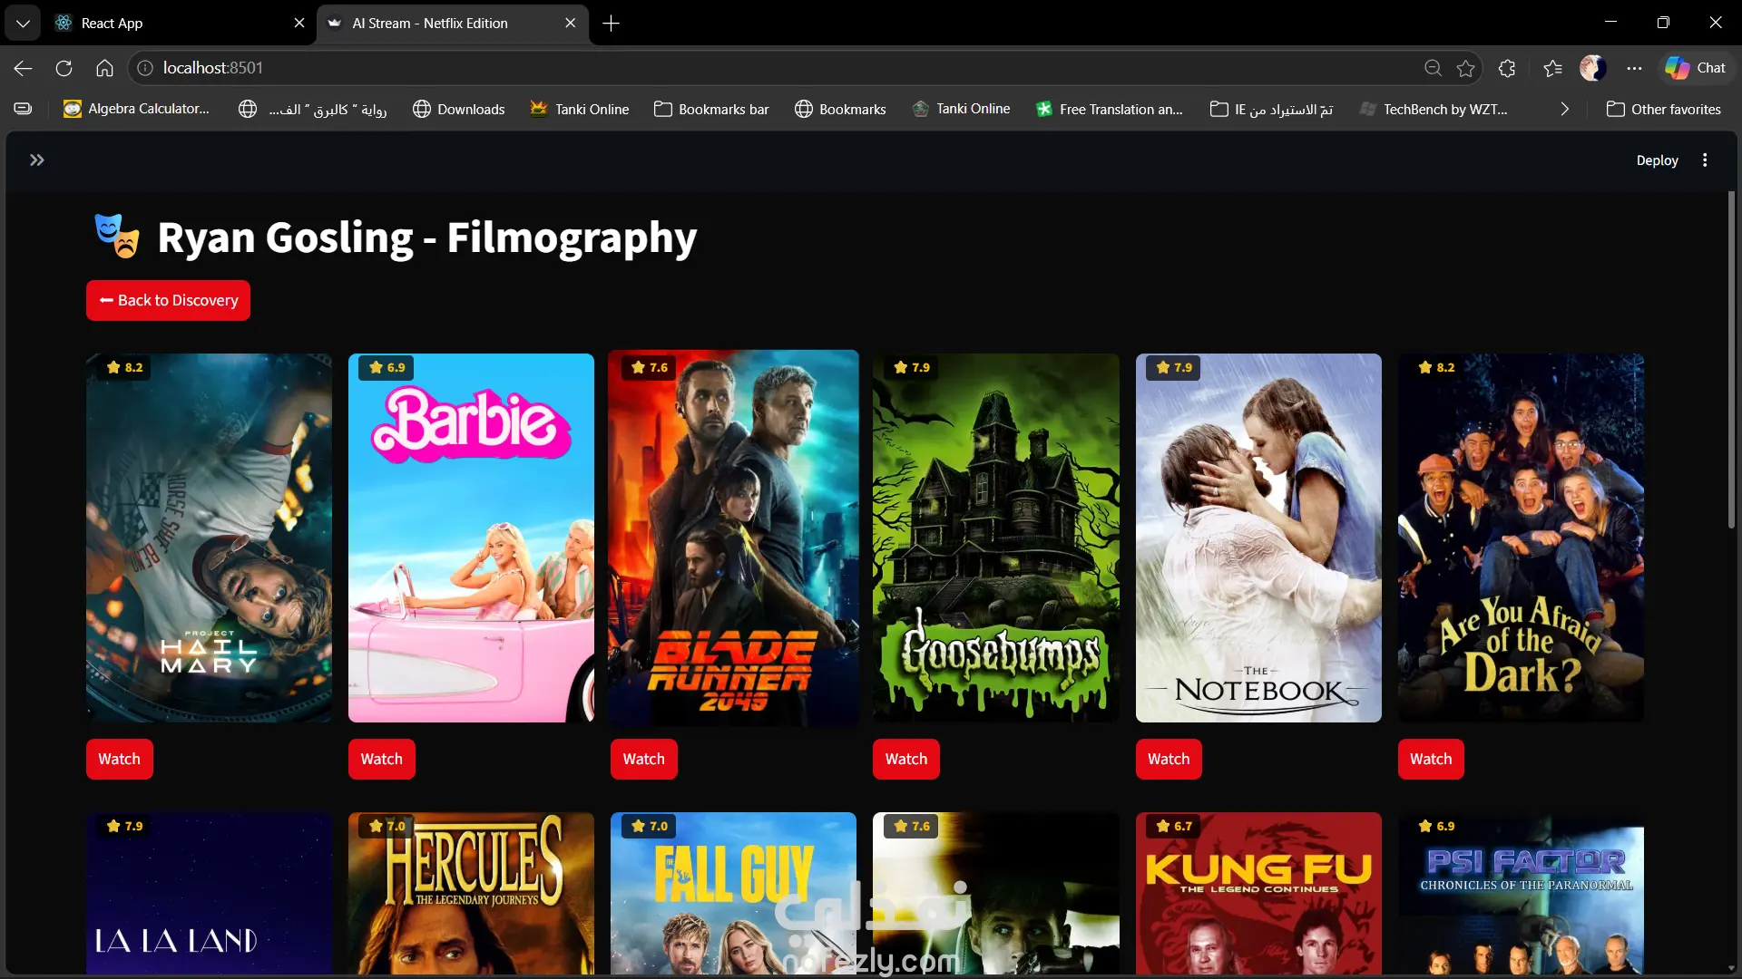Open Copilot Chat
1742x979 pixels.
click(1695, 68)
